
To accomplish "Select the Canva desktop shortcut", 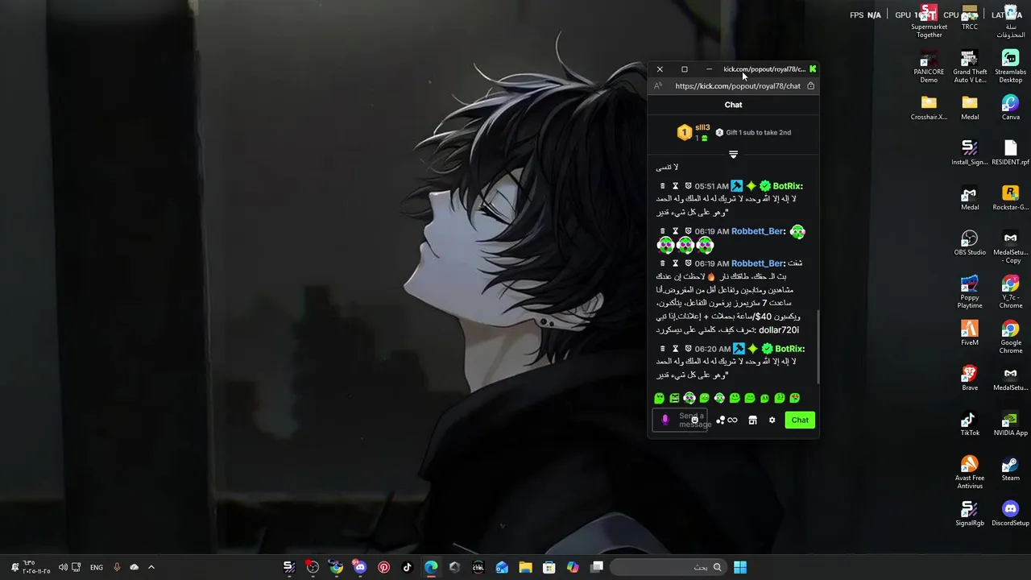I will [x=1010, y=107].
